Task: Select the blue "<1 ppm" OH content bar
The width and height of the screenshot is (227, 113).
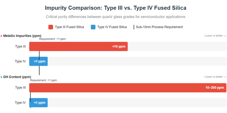Action: point(38,103)
